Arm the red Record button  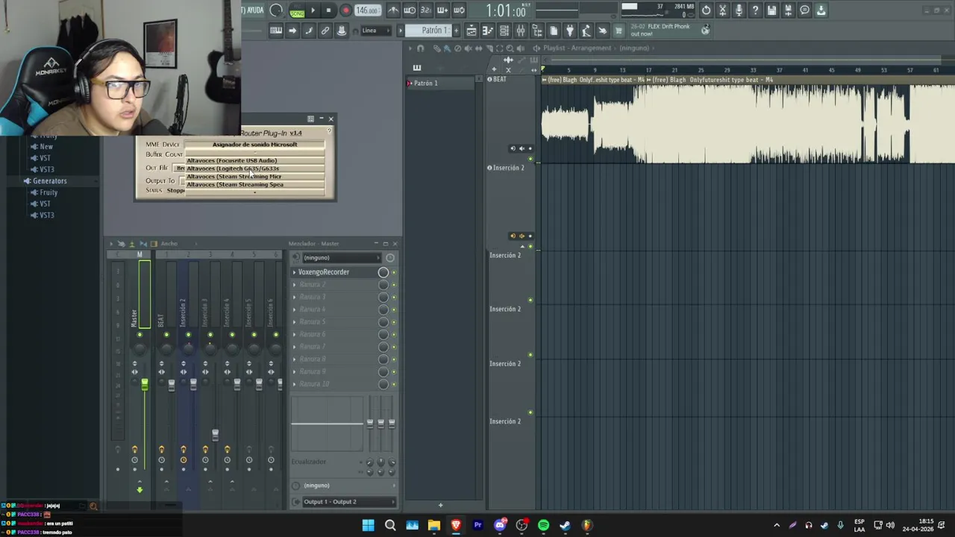coord(345,10)
